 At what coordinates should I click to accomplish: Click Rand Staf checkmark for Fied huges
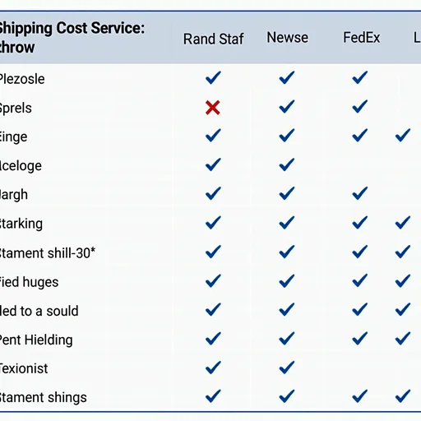(x=213, y=280)
